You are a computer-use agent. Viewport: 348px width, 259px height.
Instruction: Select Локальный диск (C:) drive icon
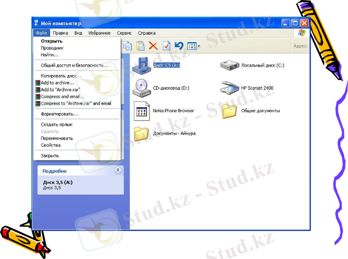(230, 65)
